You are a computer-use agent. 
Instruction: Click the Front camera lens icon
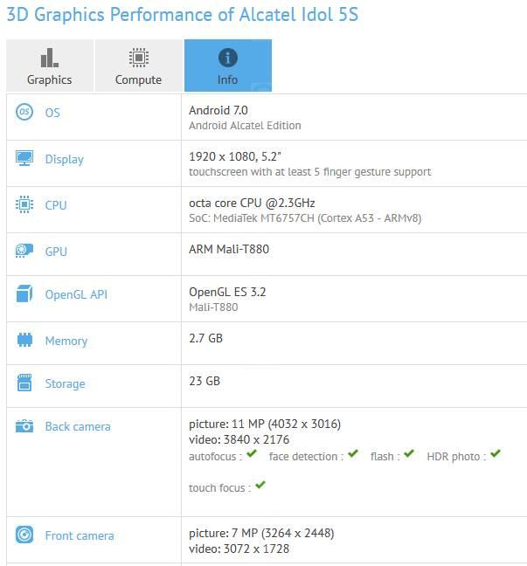point(24,535)
